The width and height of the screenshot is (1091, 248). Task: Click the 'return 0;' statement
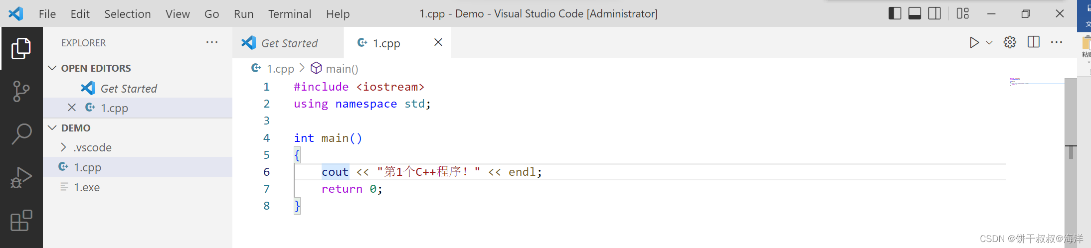(352, 189)
